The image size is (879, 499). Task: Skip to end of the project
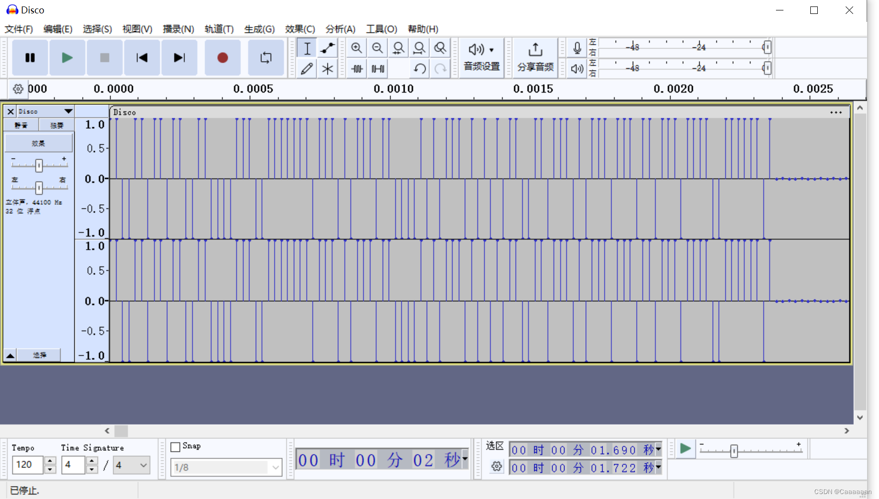(x=179, y=58)
